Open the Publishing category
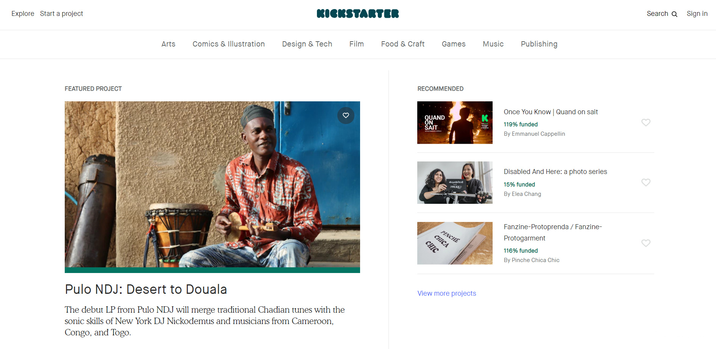 pyautogui.click(x=539, y=44)
